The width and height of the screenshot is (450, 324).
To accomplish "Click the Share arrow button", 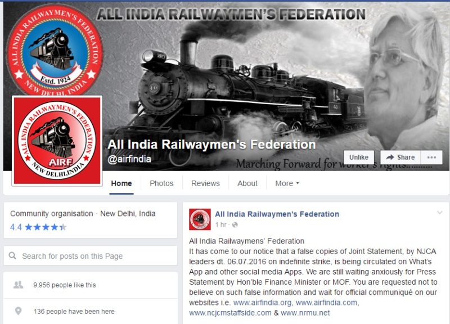I will pos(400,157).
